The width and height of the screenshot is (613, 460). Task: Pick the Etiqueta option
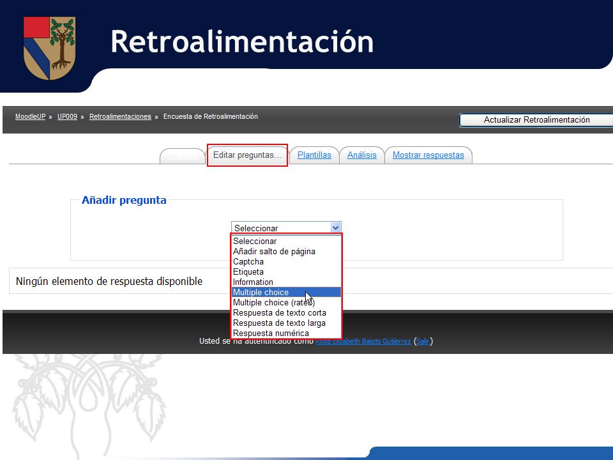(286, 272)
